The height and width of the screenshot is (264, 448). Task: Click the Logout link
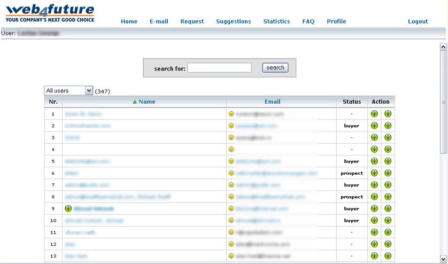pyautogui.click(x=418, y=21)
